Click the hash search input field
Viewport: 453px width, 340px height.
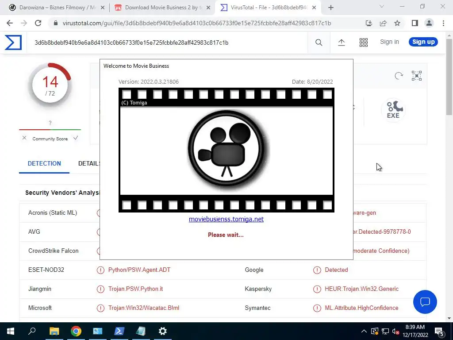(168, 43)
